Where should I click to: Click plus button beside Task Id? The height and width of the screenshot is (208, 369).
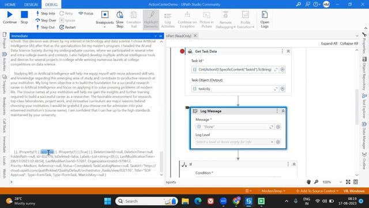click(283, 69)
